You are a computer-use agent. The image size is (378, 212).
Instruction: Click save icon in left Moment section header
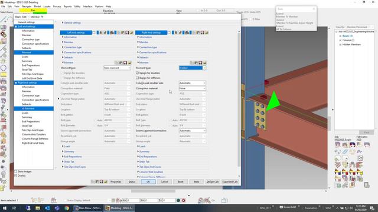125,63
